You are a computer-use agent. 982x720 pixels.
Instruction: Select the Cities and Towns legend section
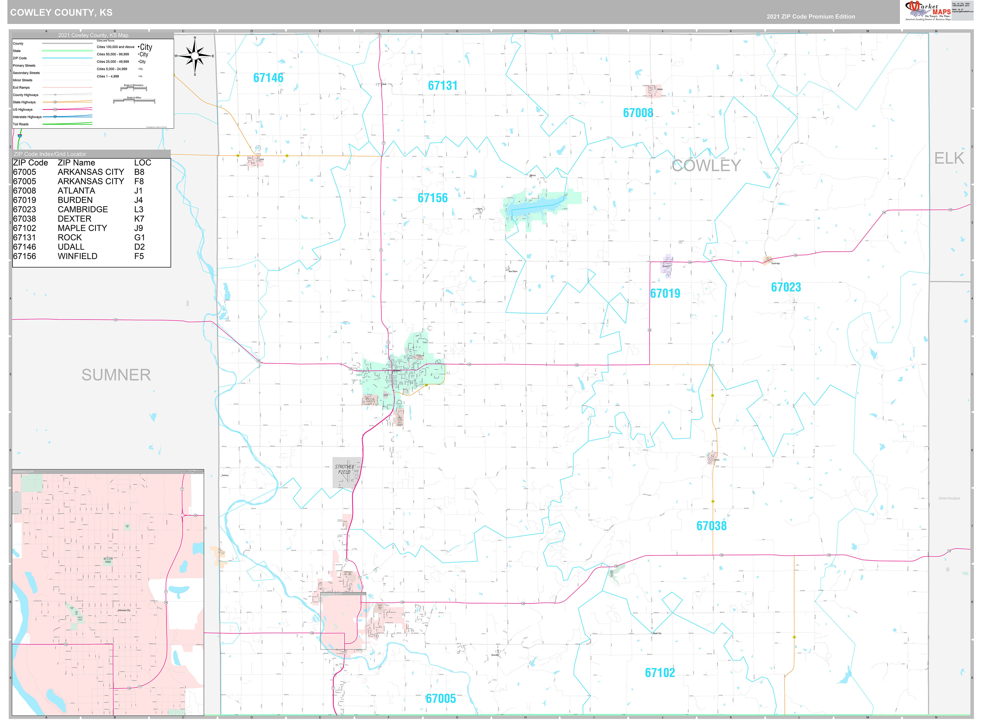pyautogui.click(x=106, y=40)
